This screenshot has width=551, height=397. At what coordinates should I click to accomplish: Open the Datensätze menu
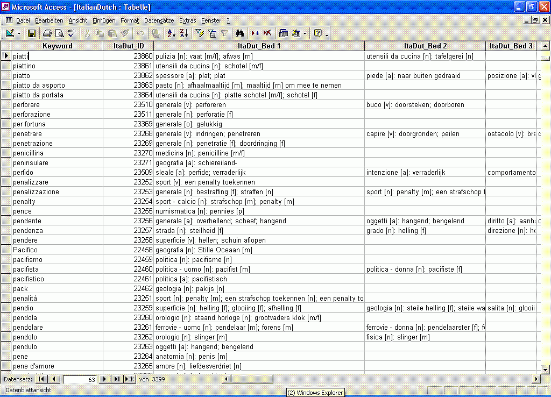point(159,20)
